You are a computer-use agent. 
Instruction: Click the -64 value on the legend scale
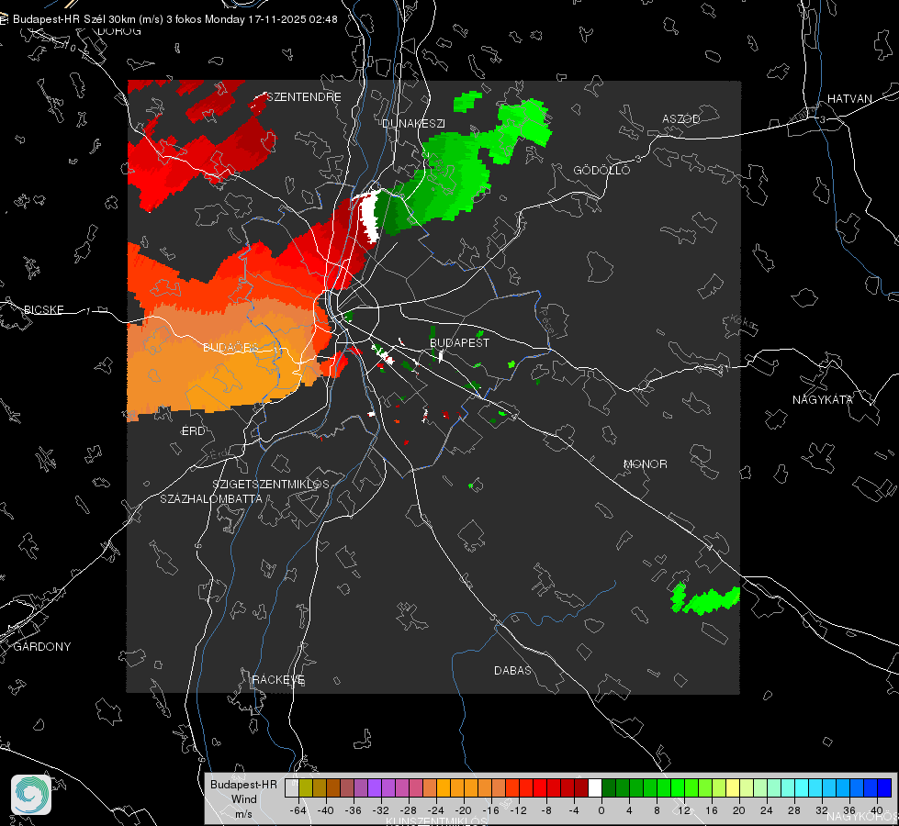pyautogui.click(x=298, y=810)
